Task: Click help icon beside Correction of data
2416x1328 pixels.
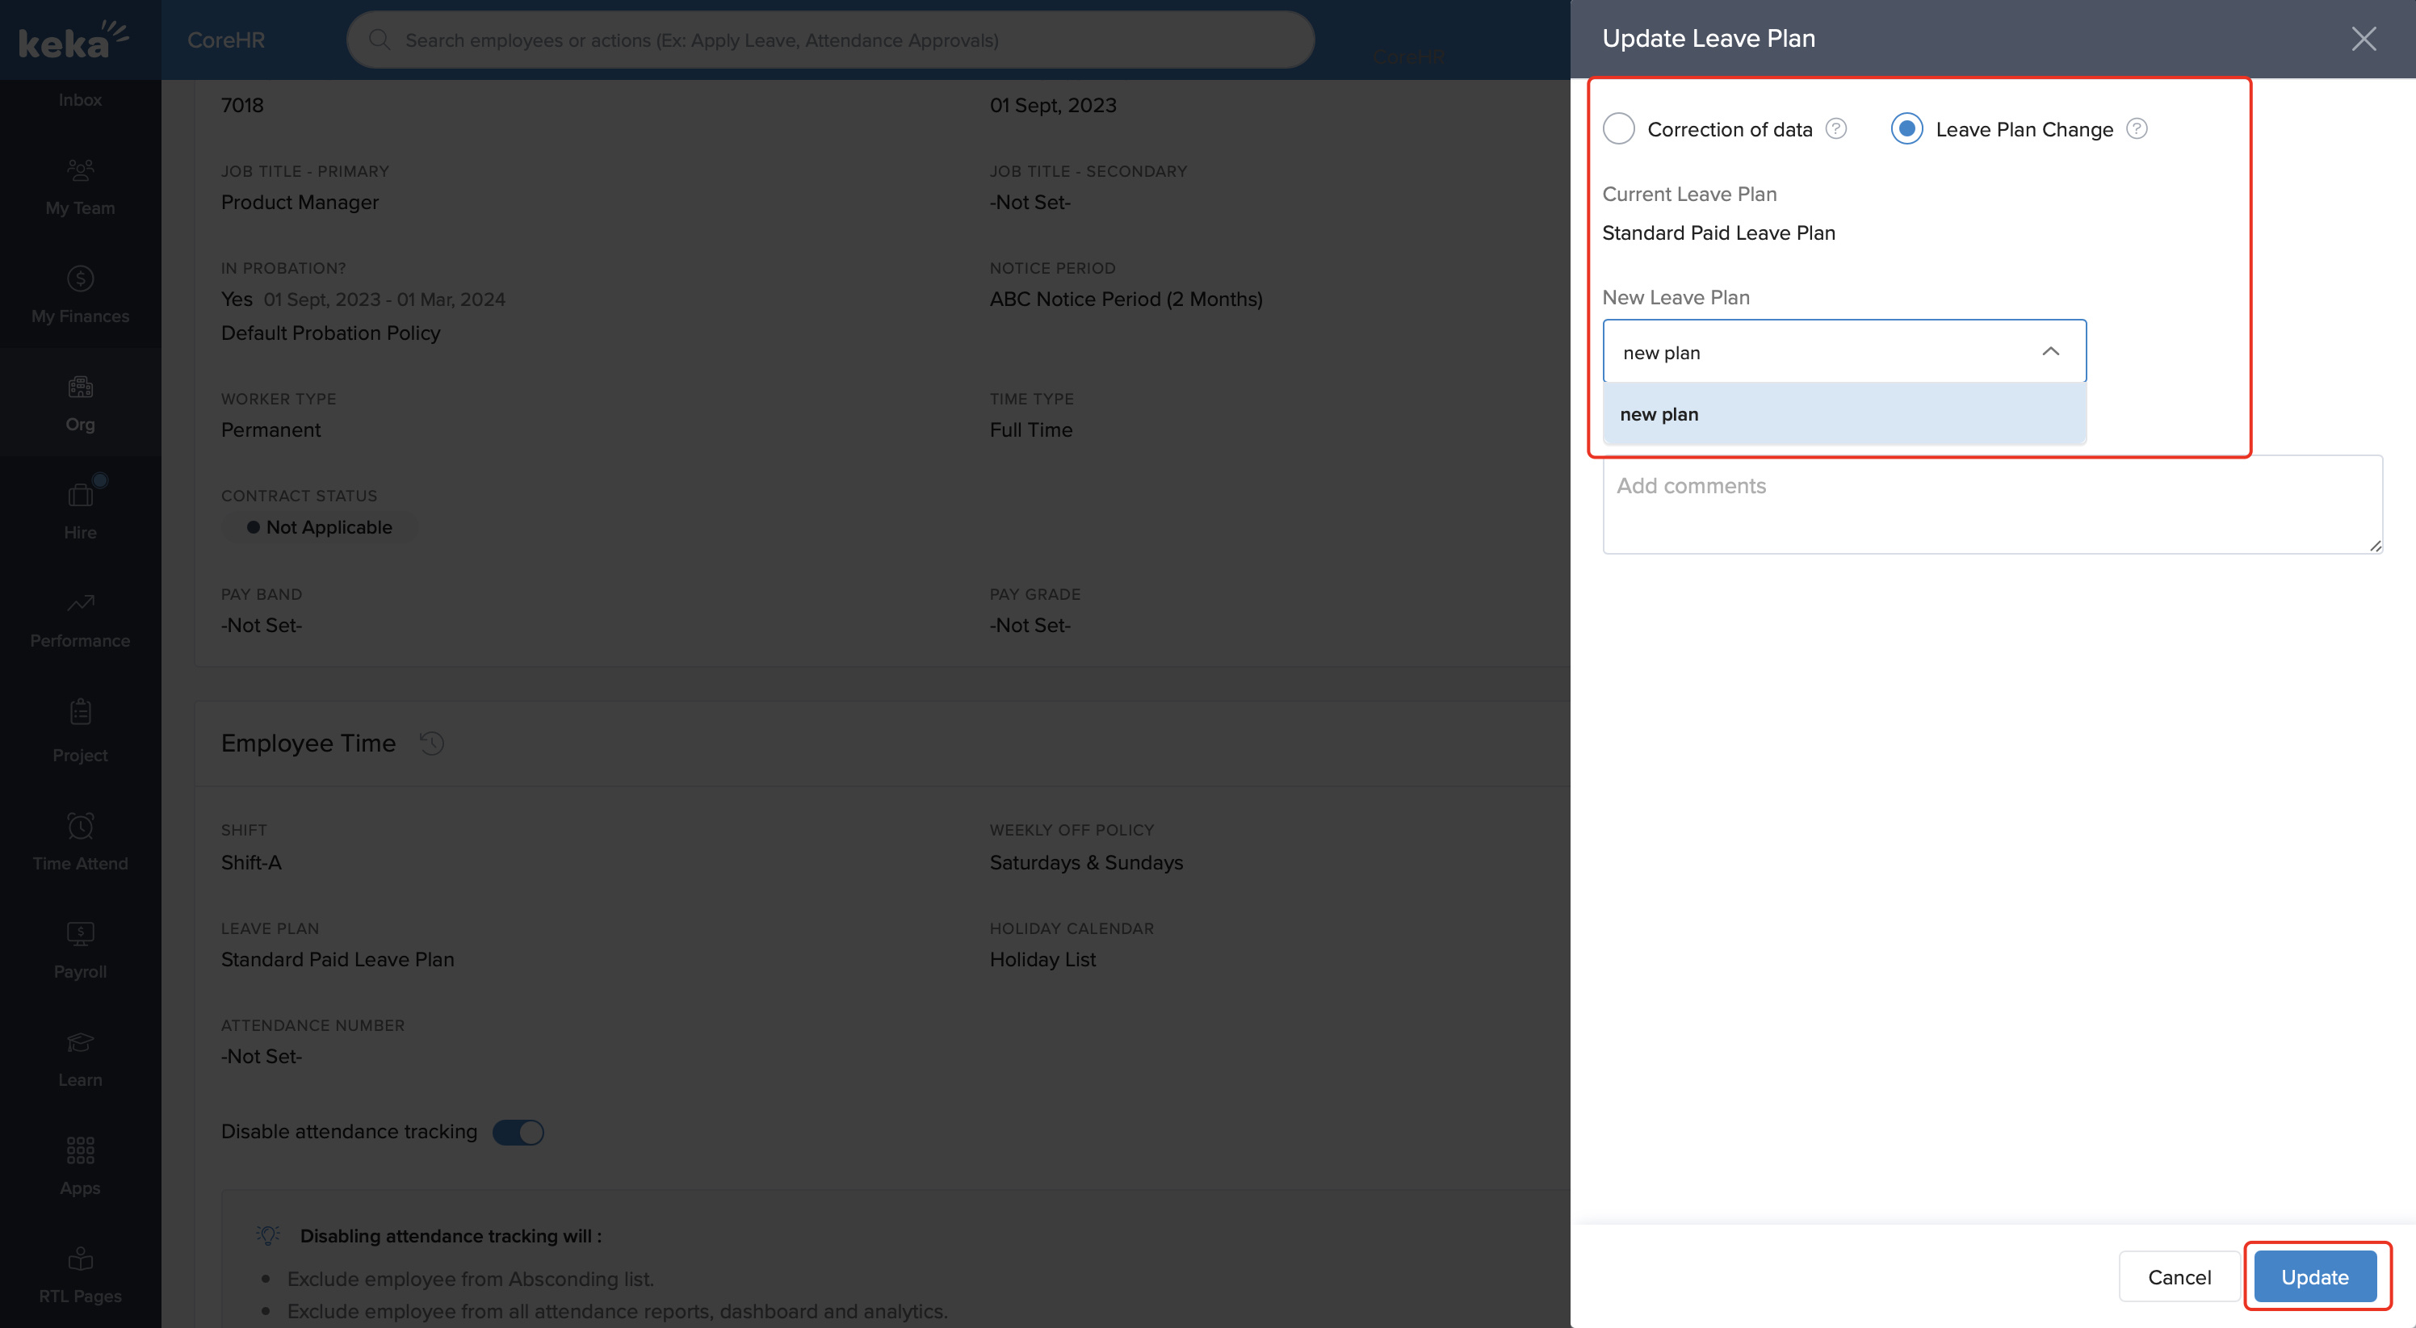Action: 1836,128
